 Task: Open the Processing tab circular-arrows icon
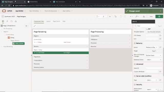pos(12,21)
